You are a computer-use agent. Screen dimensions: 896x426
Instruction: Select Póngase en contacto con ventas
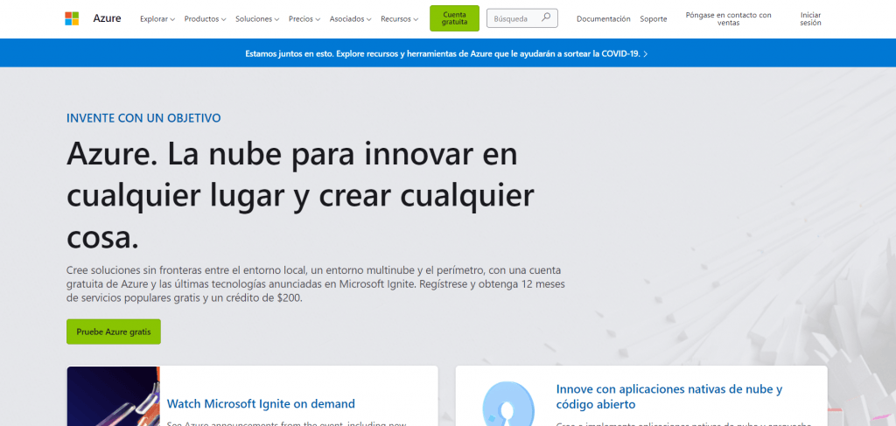point(728,19)
